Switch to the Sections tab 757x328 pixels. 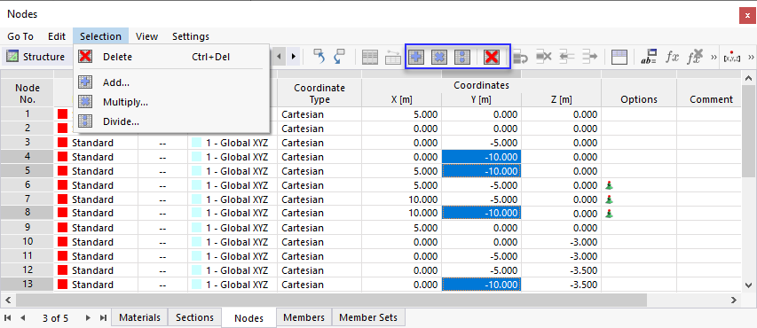pos(194,317)
